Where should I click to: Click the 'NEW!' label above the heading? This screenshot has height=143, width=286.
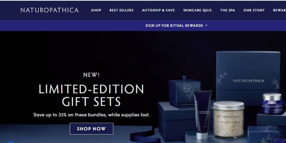coord(92,75)
